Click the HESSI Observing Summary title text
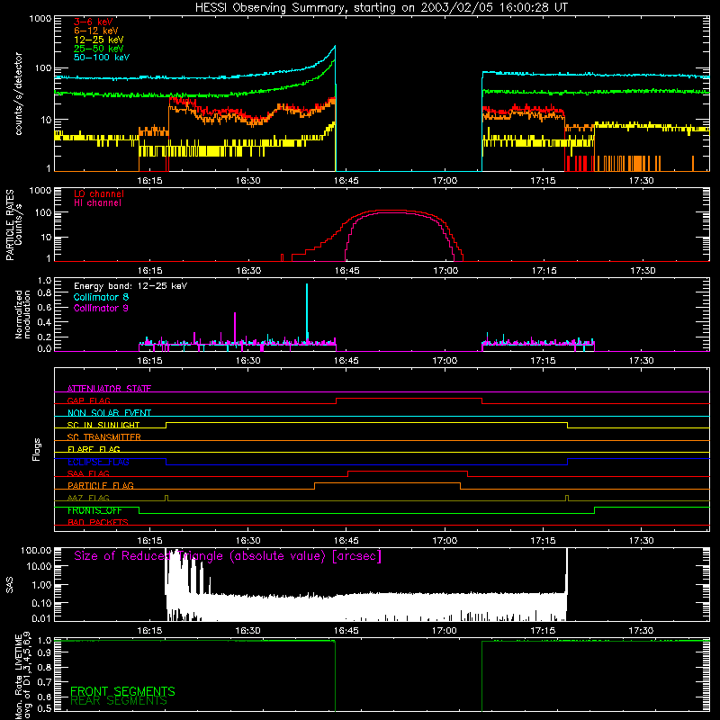 [x=381, y=8]
